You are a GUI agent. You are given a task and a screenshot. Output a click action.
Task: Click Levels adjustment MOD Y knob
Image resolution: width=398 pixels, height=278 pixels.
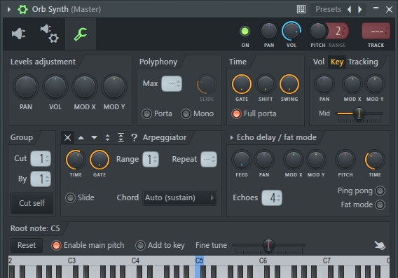click(114, 87)
